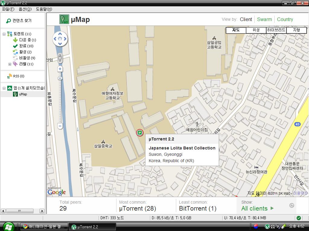Click the download speed status entry
The height and width of the screenshot is (231, 309).
click(x=171, y=218)
